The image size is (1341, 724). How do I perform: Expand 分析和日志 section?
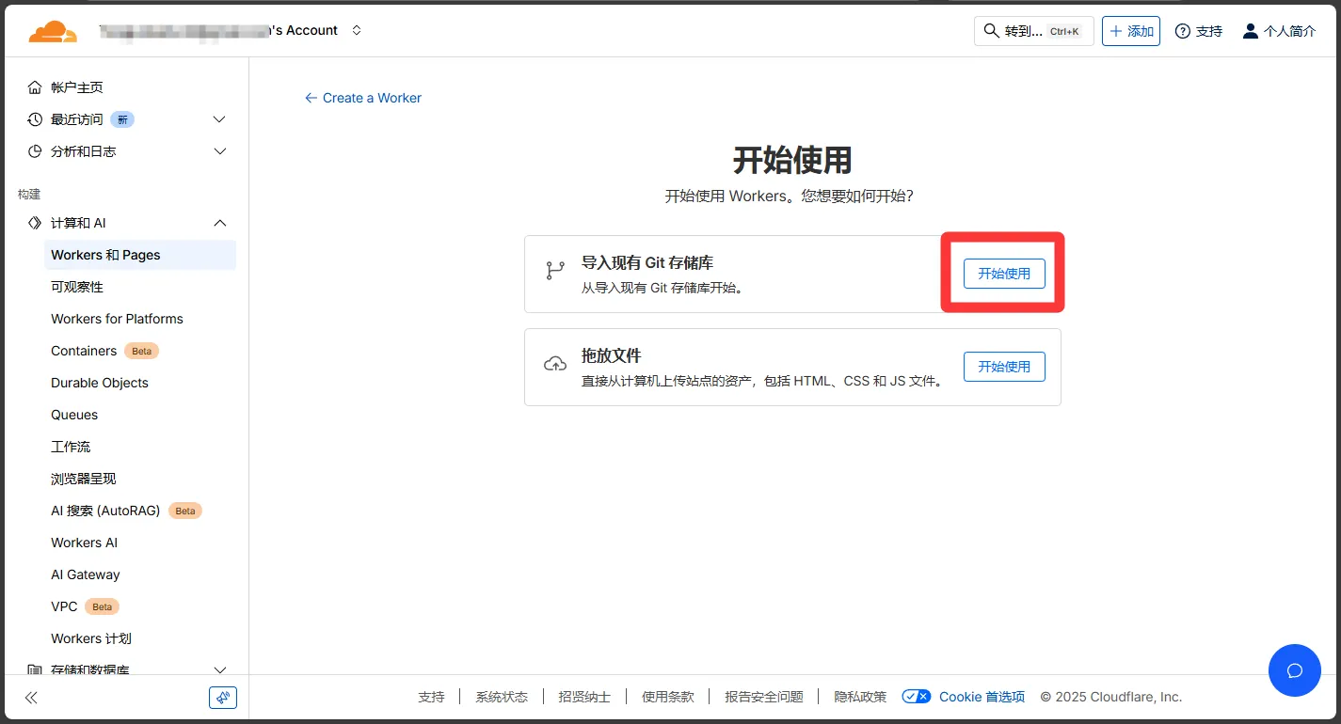pyautogui.click(x=219, y=151)
